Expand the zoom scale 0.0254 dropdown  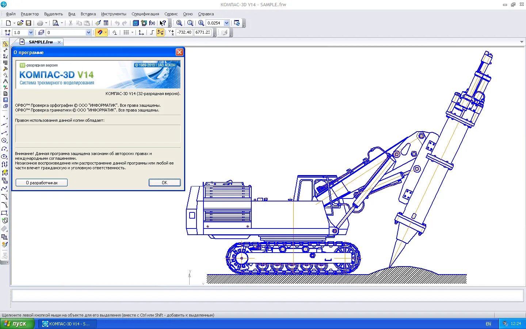226,23
